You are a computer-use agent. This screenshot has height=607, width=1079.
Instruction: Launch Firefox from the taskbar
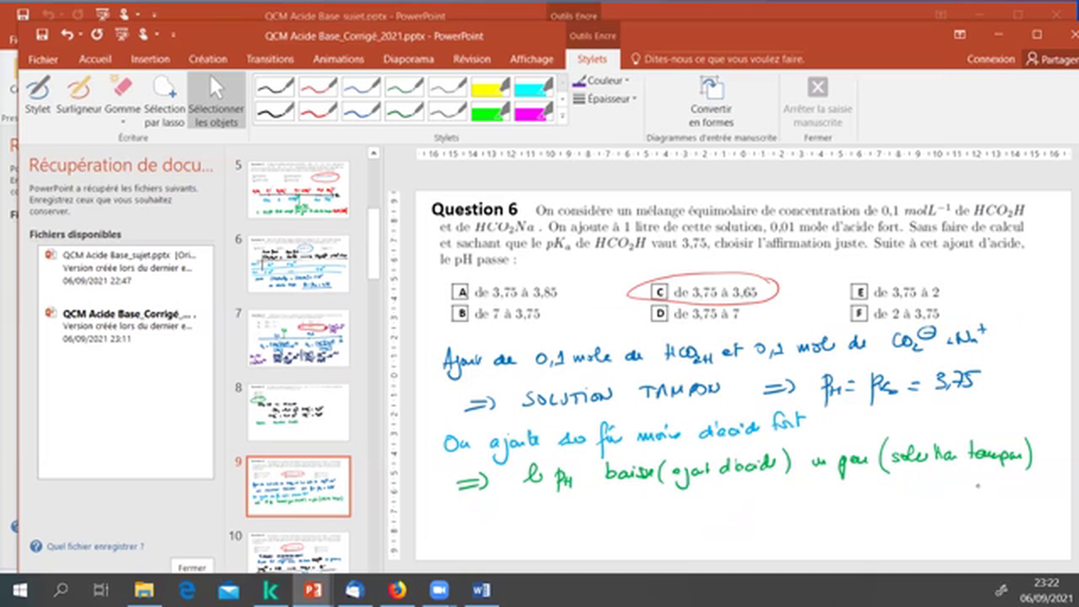[x=396, y=590]
